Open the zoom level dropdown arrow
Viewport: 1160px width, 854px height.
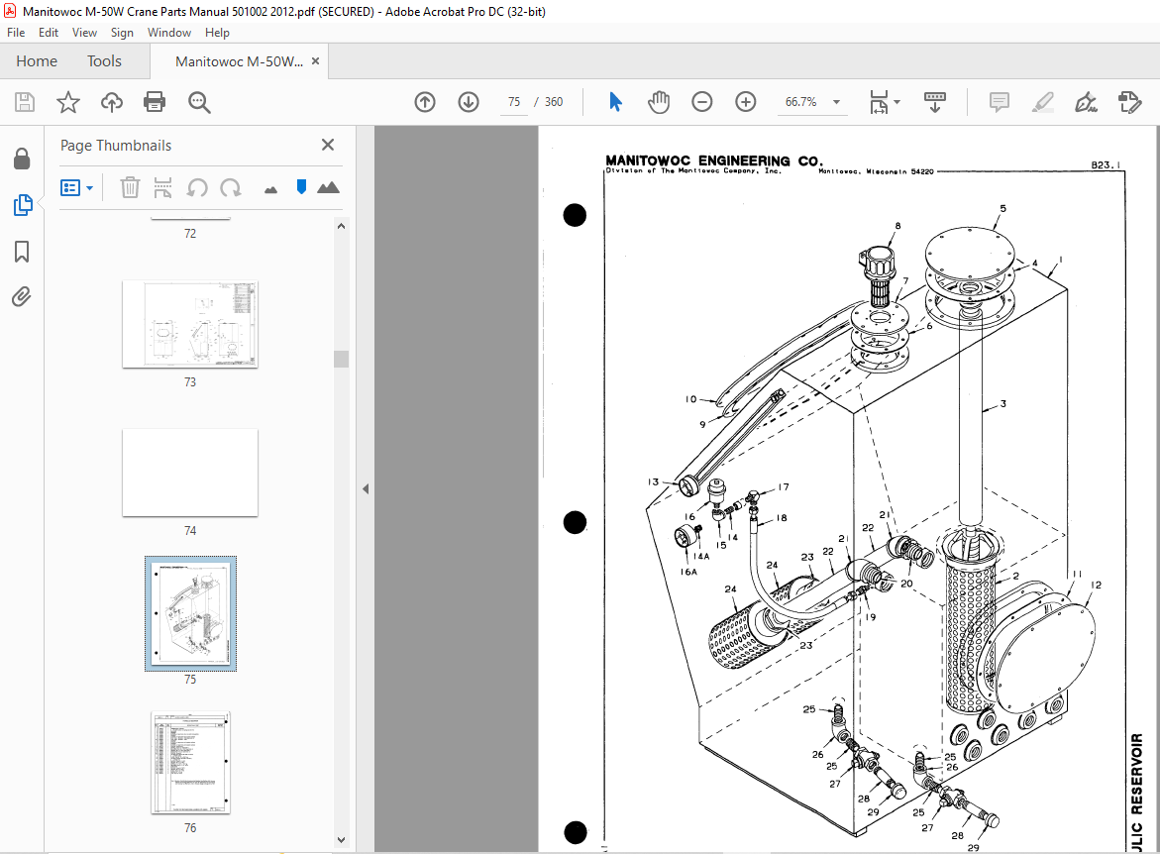point(837,102)
